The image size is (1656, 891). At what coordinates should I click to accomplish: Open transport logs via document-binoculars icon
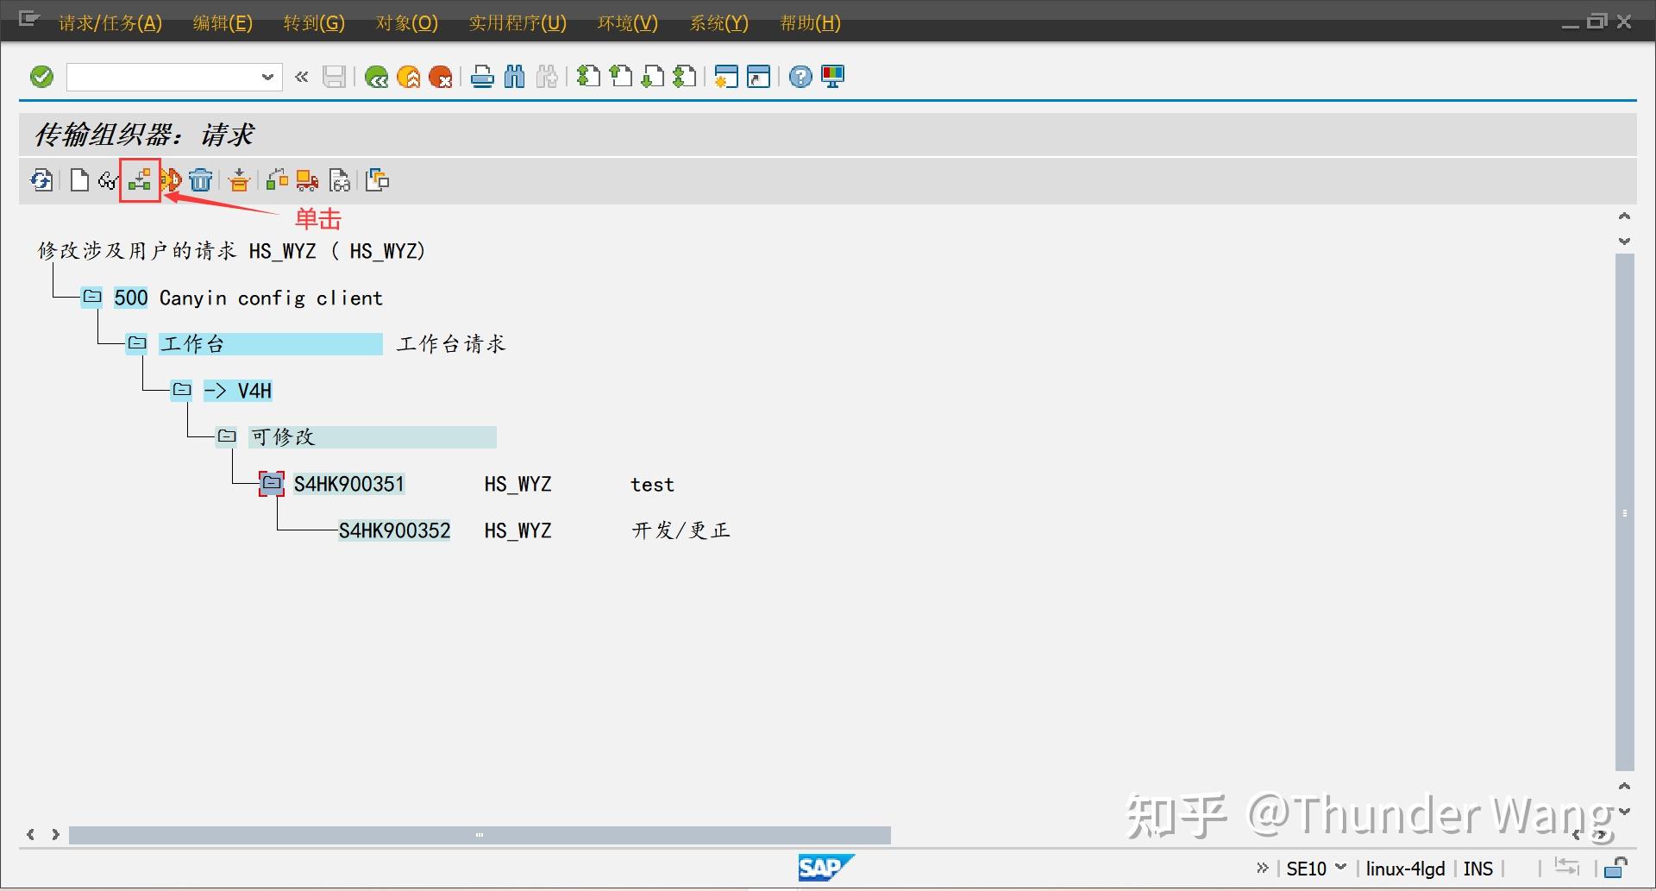(x=340, y=179)
